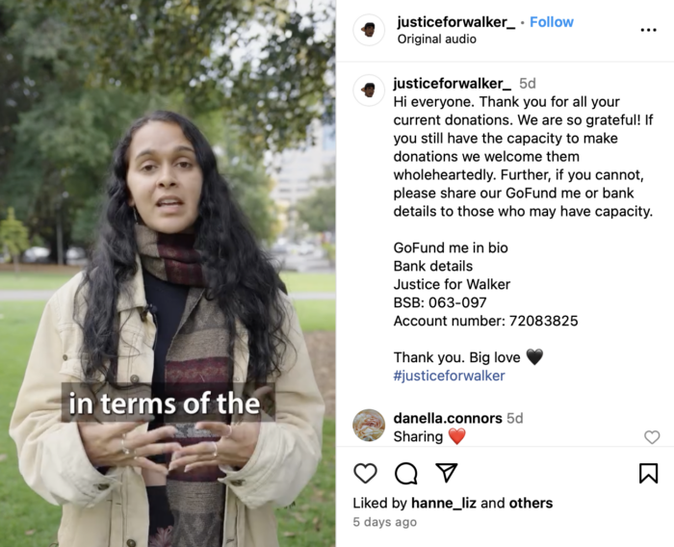Open the 5 days ago timestamp
The height and width of the screenshot is (547, 674).
(385, 522)
